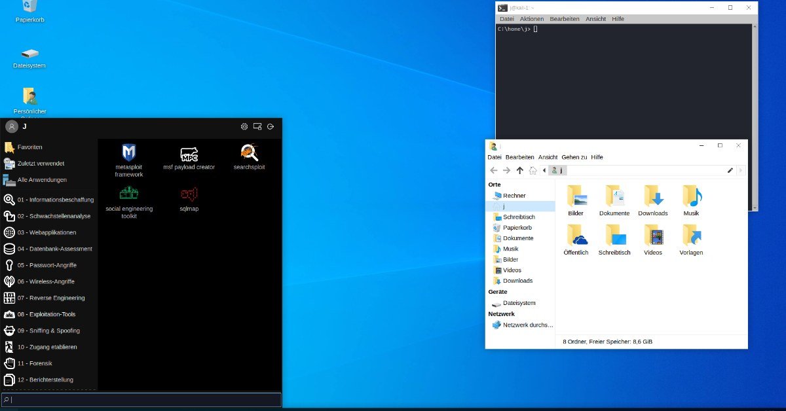This screenshot has height=411, width=786.
Task: Select 09 - Sniffing & Spoofing category
Action: click(x=49, y=331)
